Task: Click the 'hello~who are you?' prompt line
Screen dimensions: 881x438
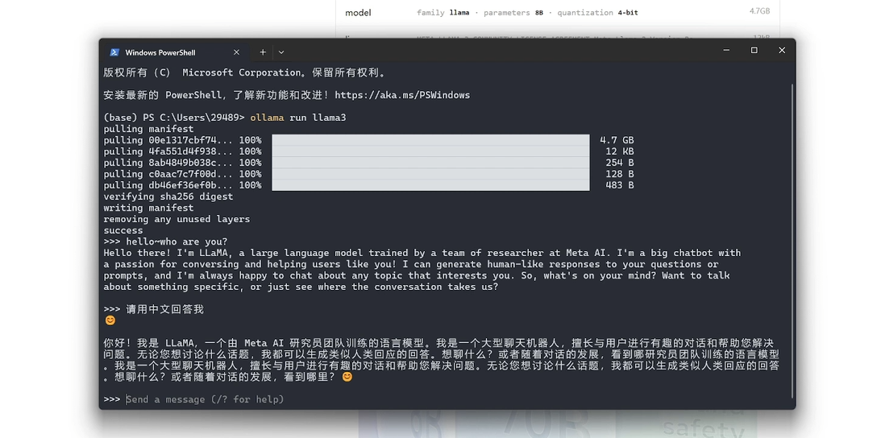Action: (x=176, y=242)
